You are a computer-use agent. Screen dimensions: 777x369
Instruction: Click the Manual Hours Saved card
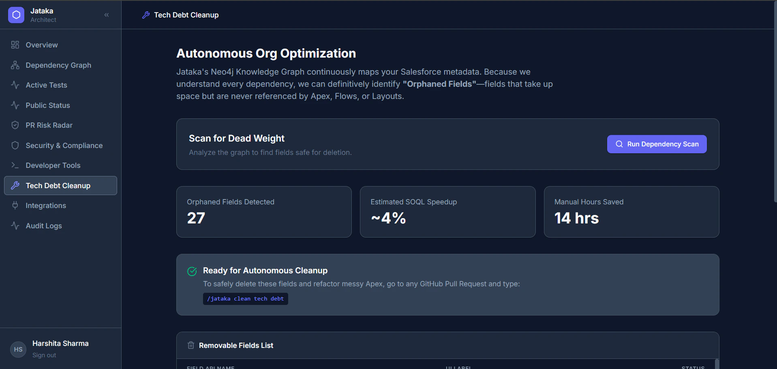pyautogui.click(x=631, y=212)
